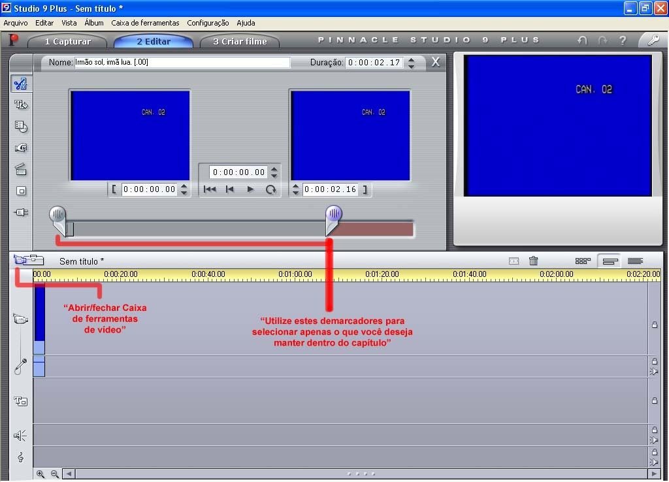Open the Caixa de ferramentas menu
Viewport: 669px width, 482px height.
click(x=145, y=23)
